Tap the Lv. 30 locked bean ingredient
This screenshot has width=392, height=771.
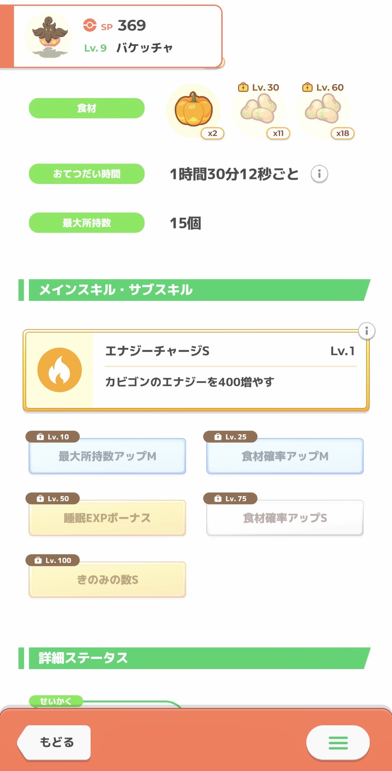259,111
